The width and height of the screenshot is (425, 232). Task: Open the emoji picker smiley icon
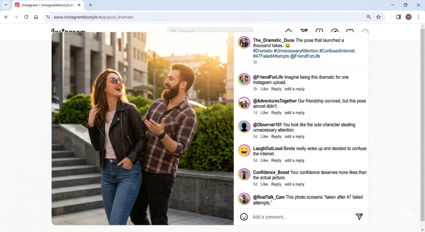[x=244, y=217]
